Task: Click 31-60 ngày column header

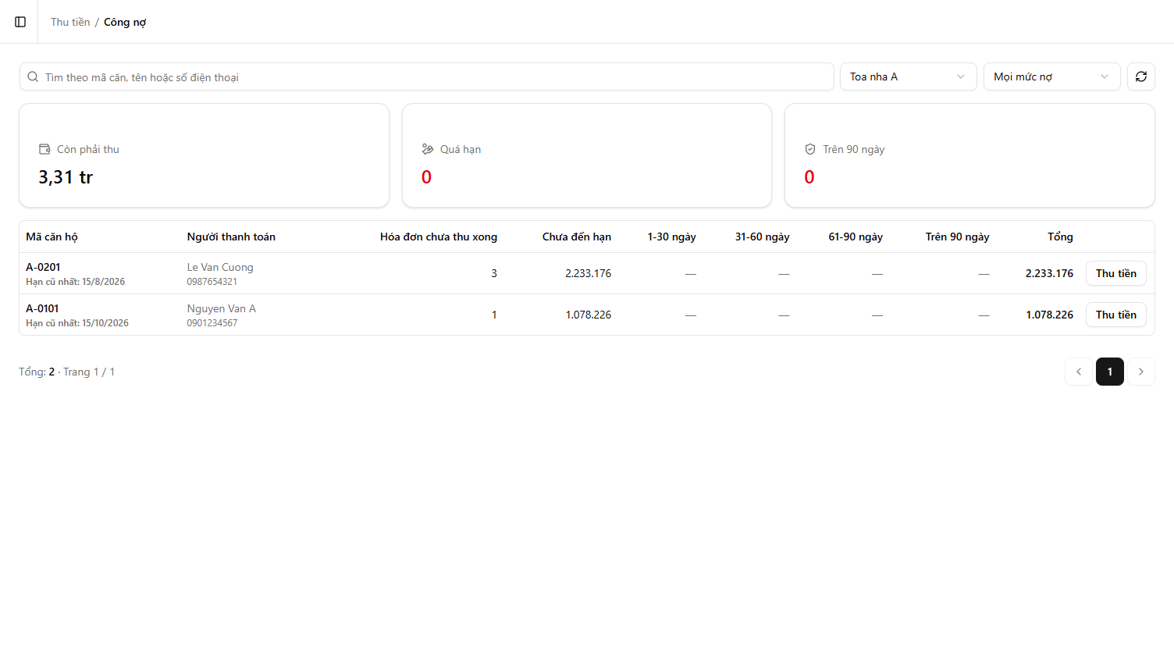Action: (762, 237)
